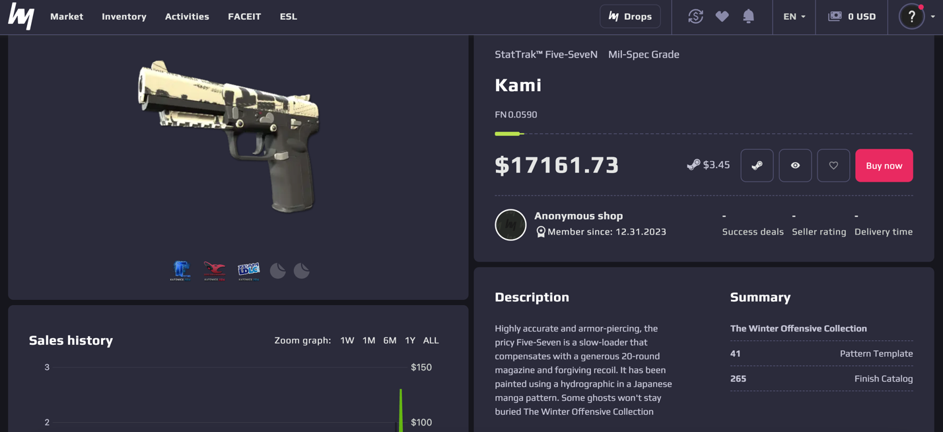Open the Anonymous shop seller avatar
The image size is (943, 432).
[x=510, y=225]
